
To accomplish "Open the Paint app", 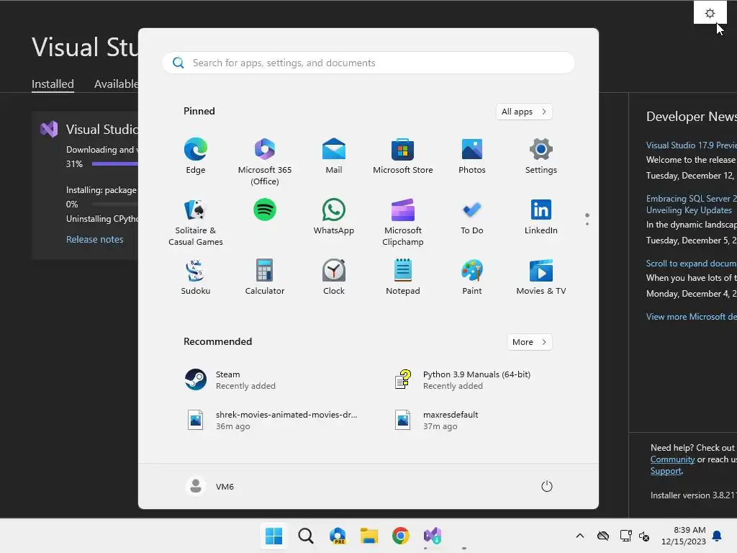I will (472, 277).
